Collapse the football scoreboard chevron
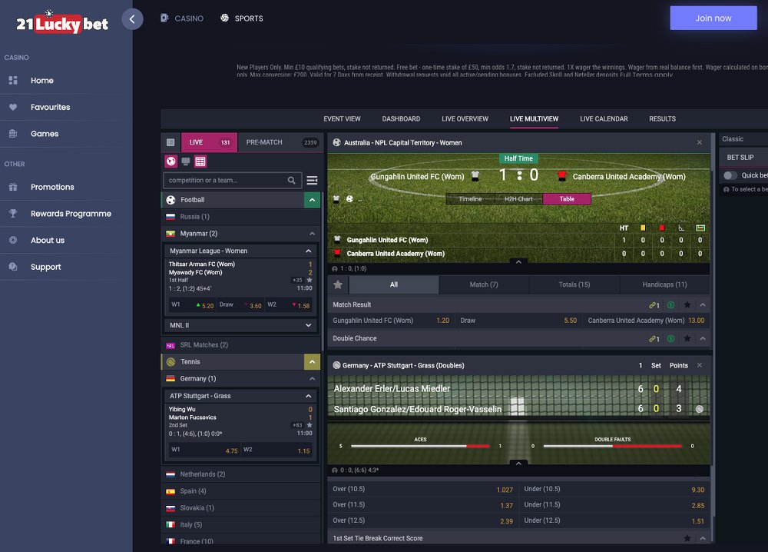 [x=518, y=262]
